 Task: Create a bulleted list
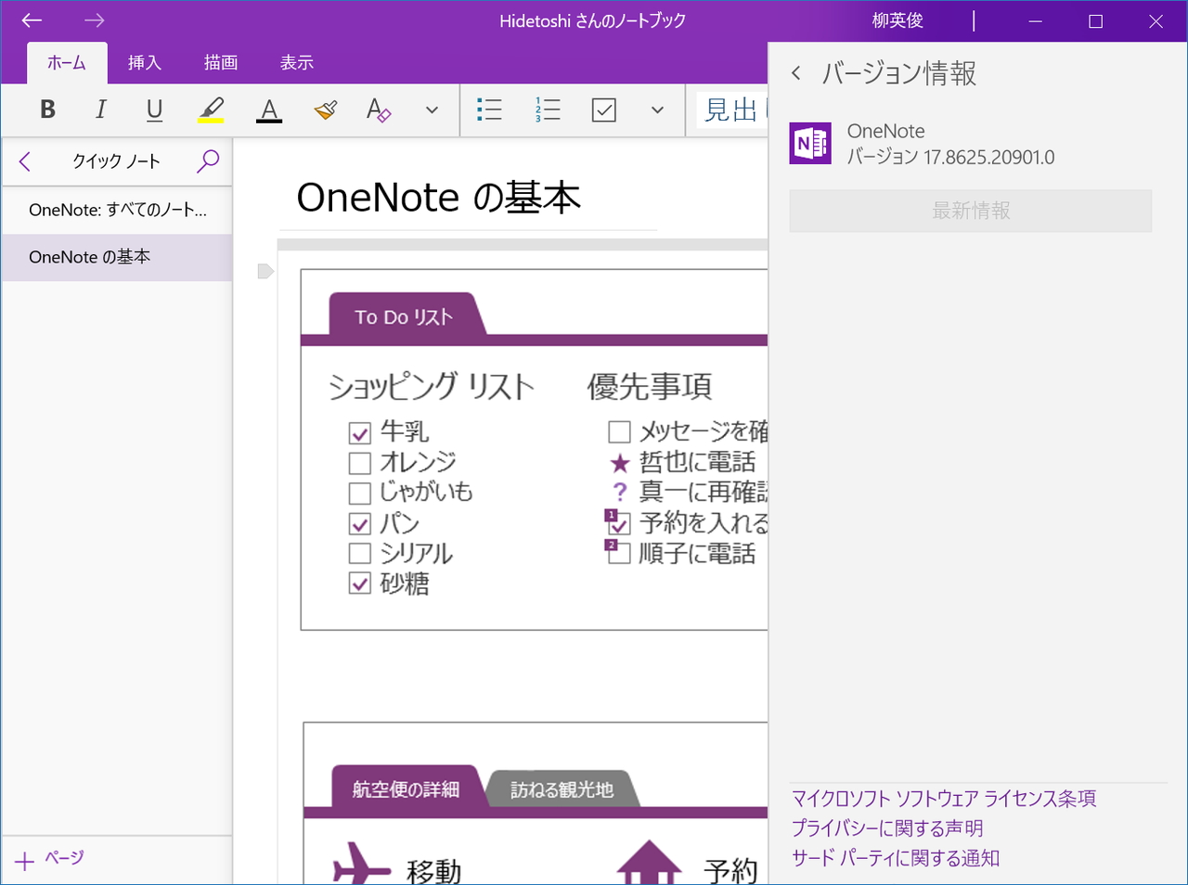489,109
